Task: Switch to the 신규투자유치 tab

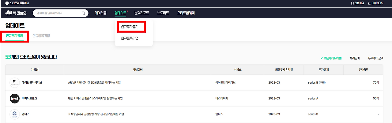Action: [14, 36]
